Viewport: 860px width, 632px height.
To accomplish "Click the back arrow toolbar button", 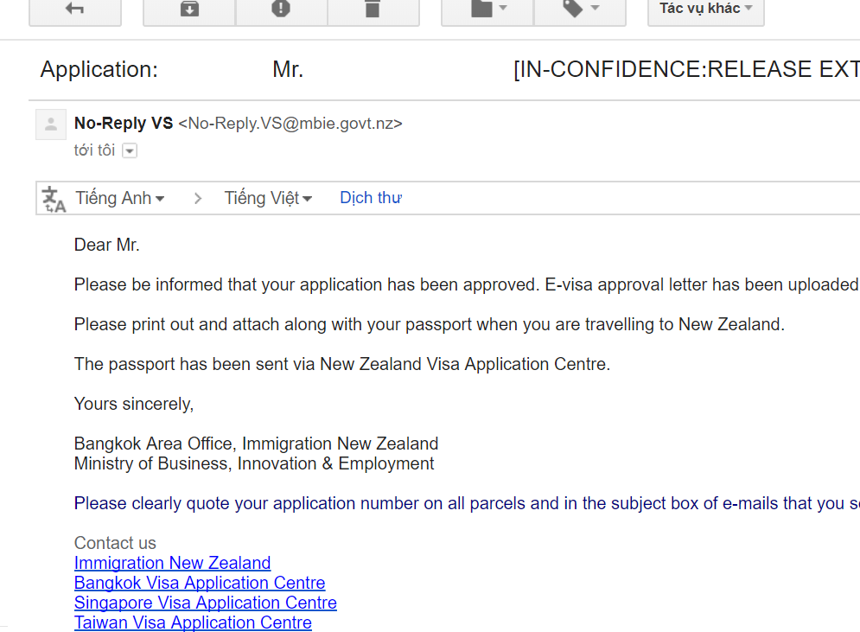I will (x=75, y=10).
